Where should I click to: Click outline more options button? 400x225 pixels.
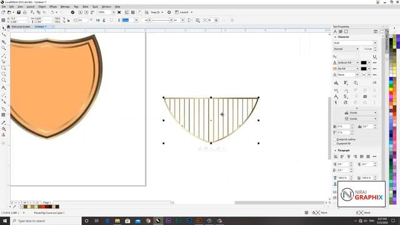[374, 75]
